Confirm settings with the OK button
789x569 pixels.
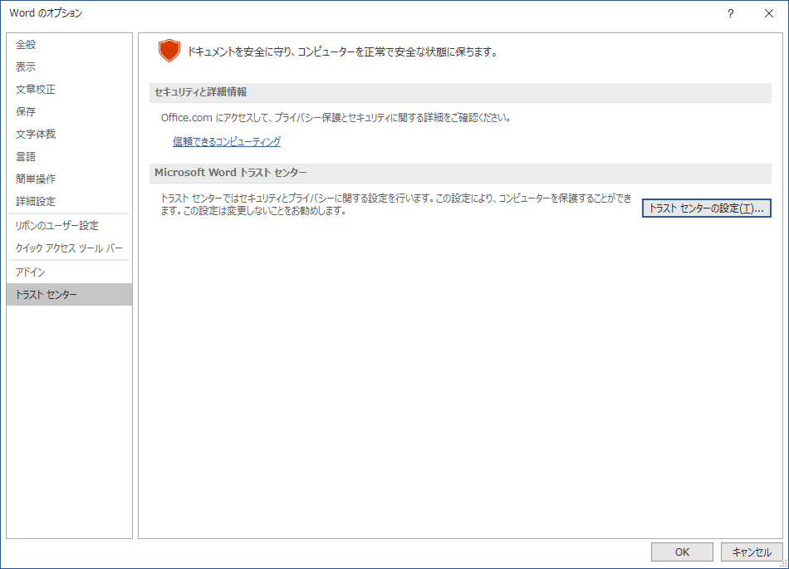coord(681,552)
